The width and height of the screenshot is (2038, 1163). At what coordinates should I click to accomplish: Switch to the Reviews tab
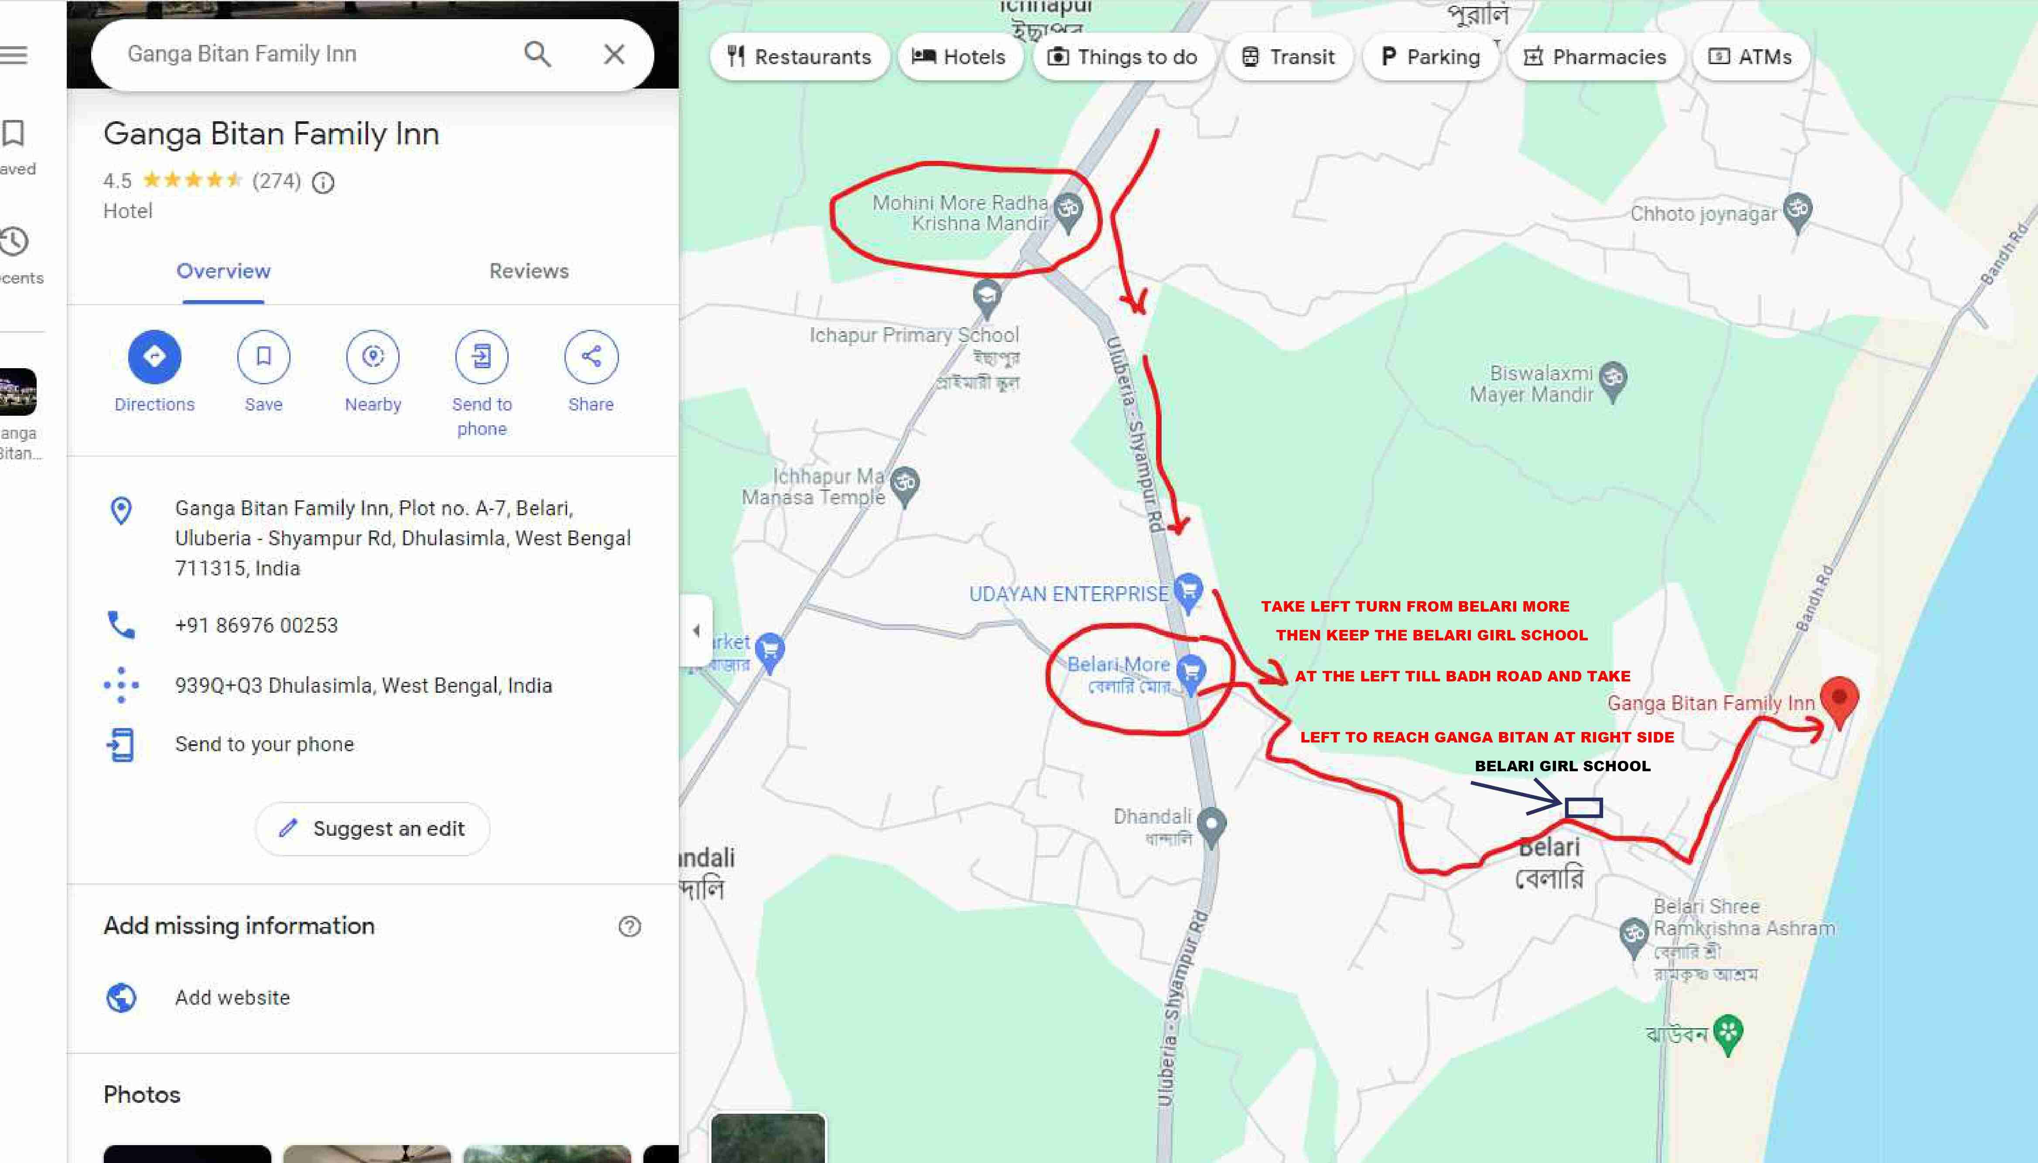coord(529,272)
